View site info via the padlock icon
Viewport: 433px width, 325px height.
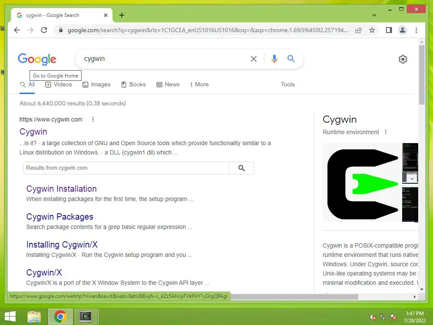click(61, 30)
